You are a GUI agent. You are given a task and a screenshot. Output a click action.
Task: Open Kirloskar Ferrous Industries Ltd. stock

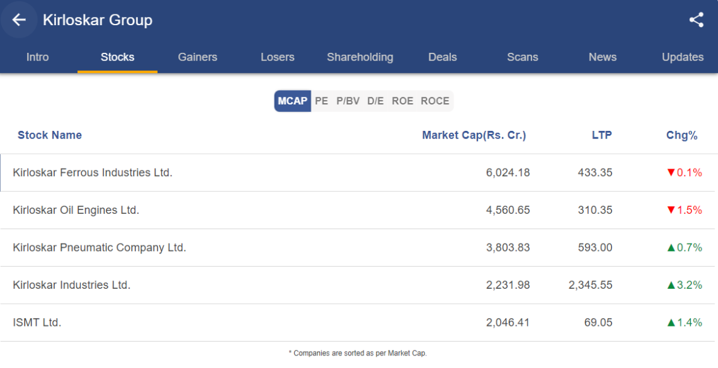(93, 172)
